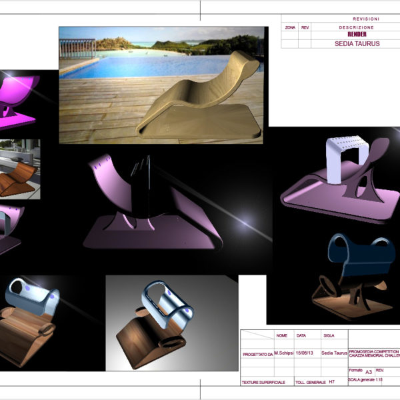Select the PROGETTATO DA row label
The image size is (400, 400).
[257, 355]
